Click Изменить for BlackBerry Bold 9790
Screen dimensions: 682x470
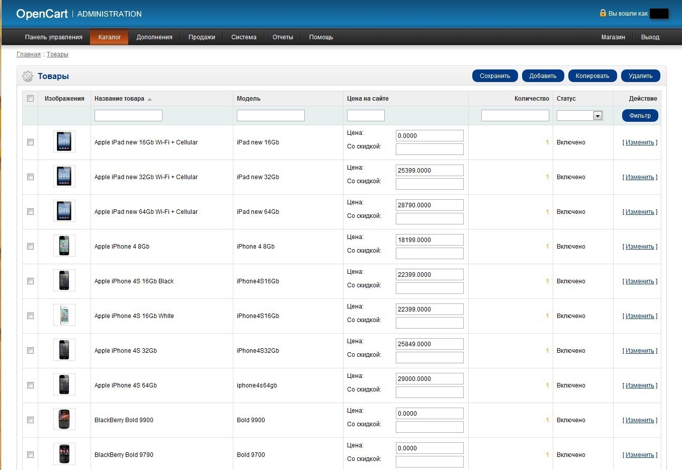(x=640, y=455)
